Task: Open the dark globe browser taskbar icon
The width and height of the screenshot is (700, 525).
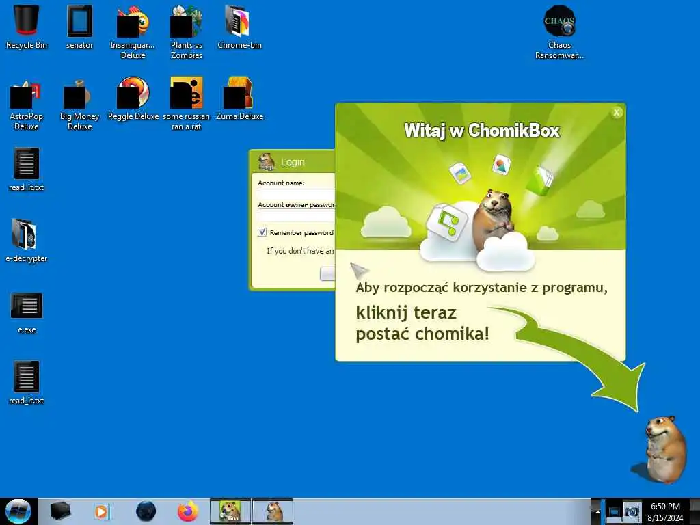Action: [x=146, y=511]
